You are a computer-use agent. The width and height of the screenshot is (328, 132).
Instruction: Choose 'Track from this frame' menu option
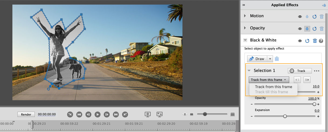click(x=274, y=87)
